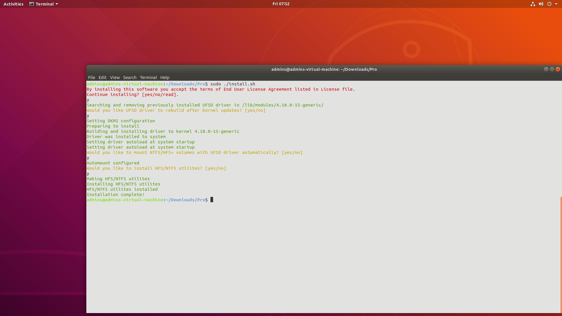Click the volume speaker icon

point(541,4)
